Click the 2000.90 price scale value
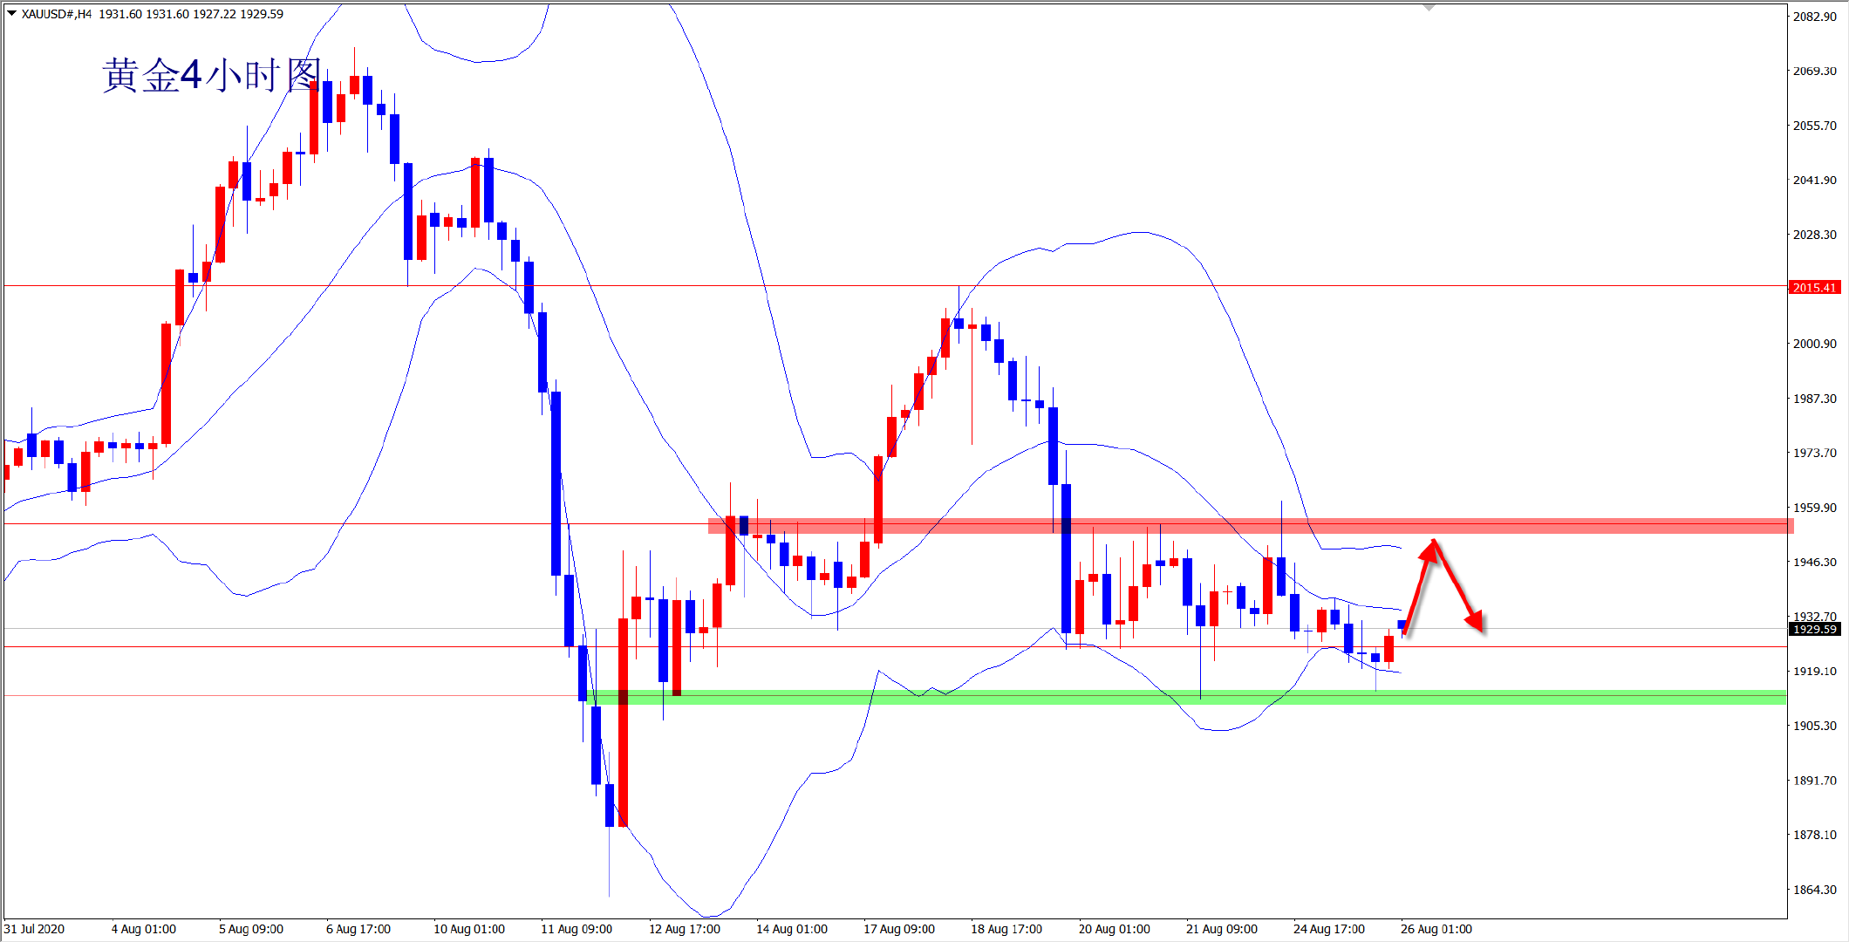The height and width of the screenshot is (942, 1849). pyautogui.click(x=1814, y=344)
